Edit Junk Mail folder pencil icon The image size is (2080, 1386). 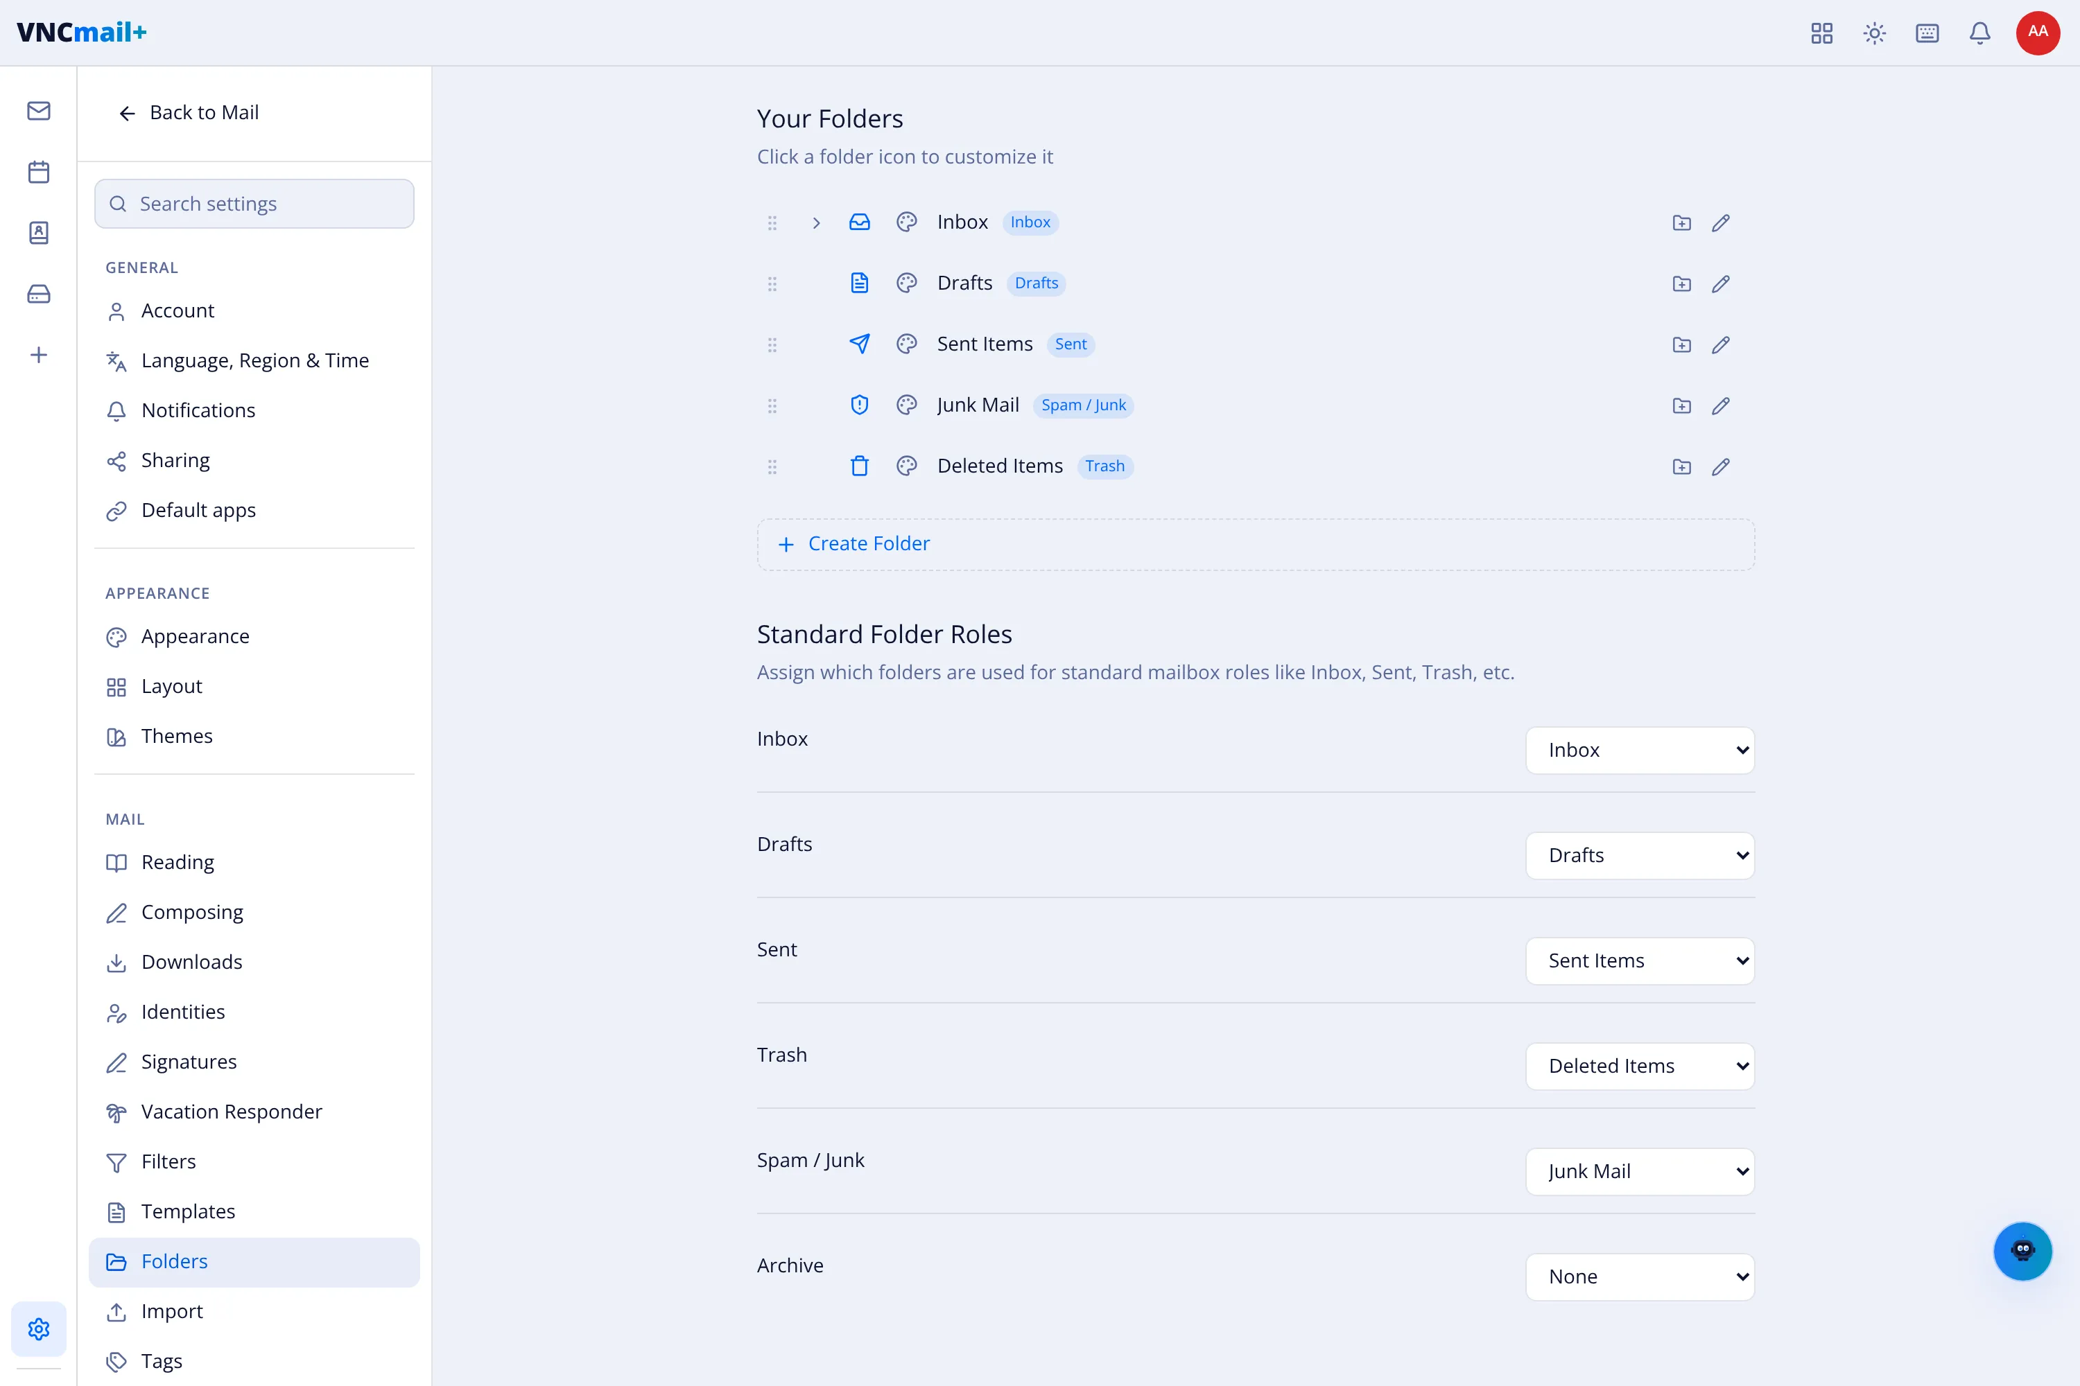(1721, 405)
